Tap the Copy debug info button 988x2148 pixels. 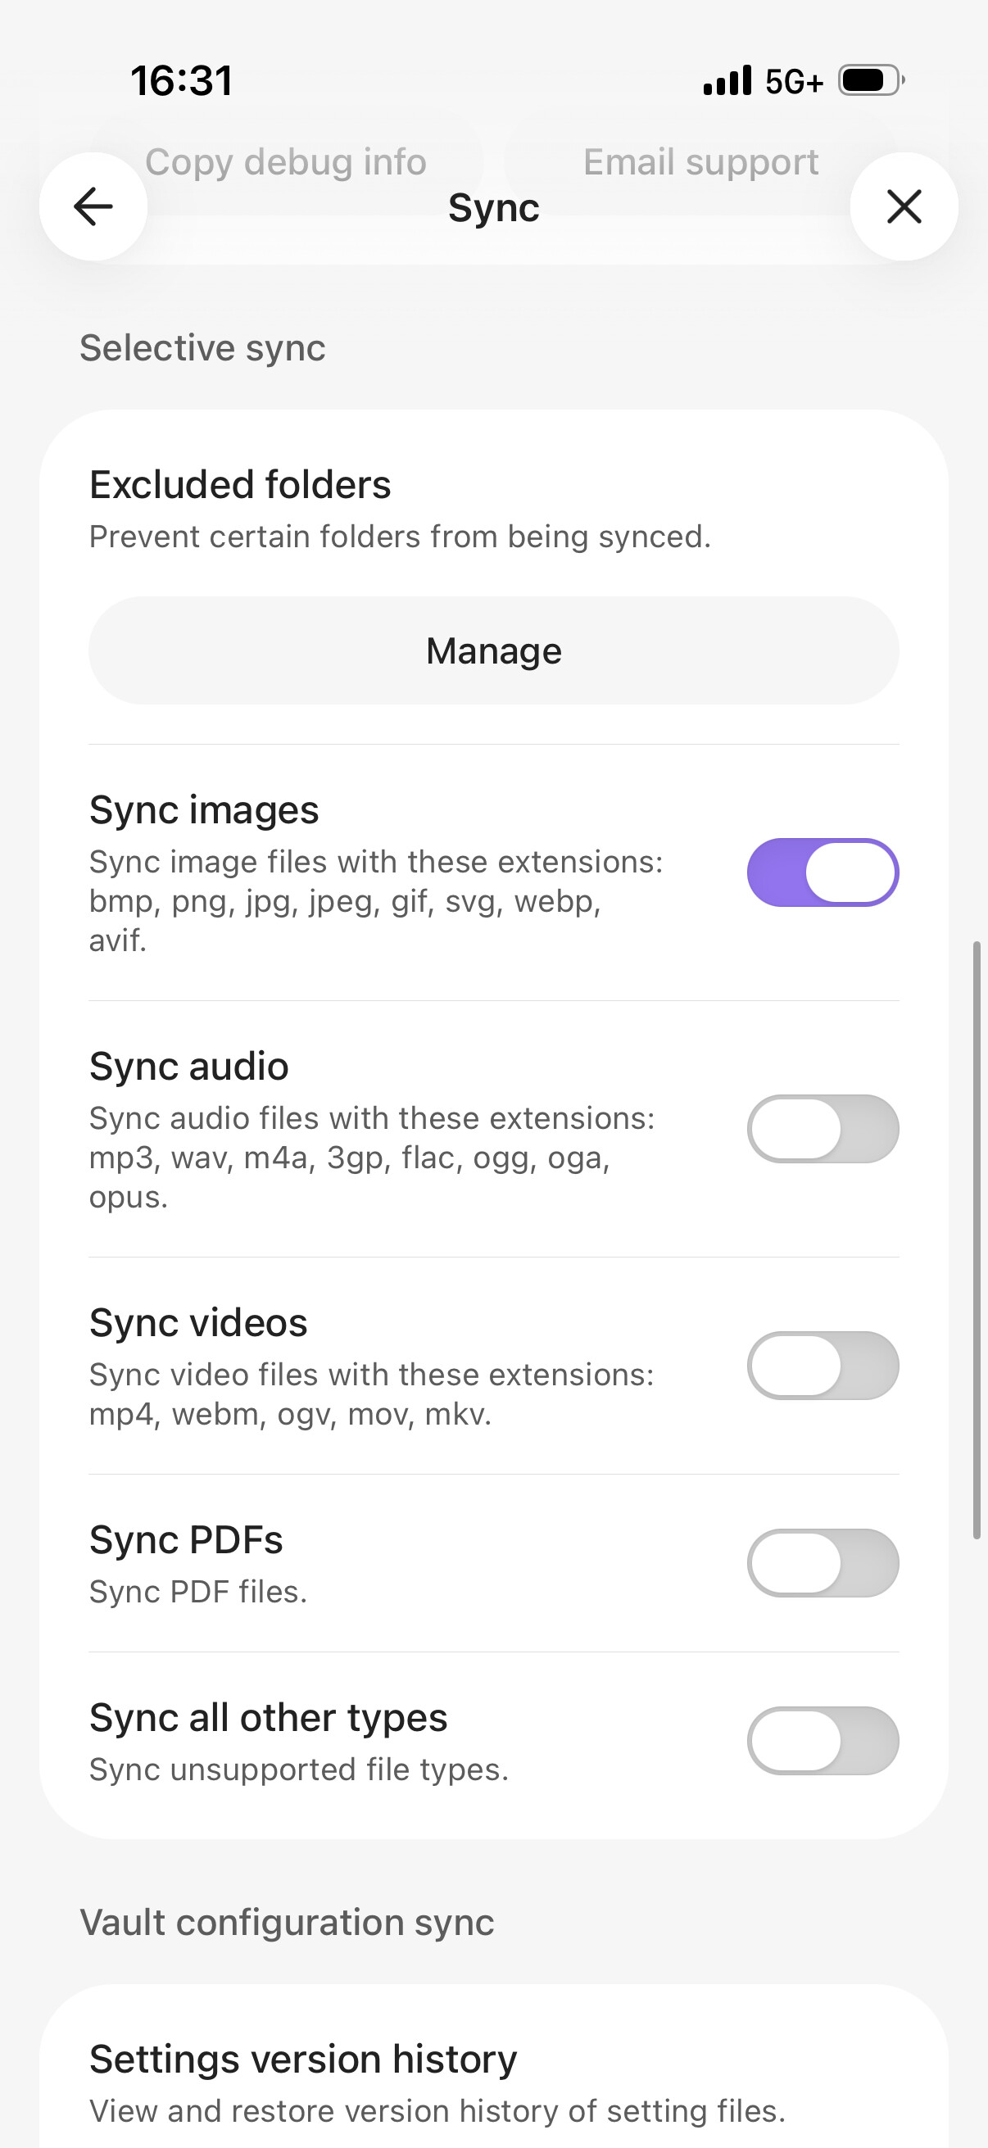click(286, 161)
